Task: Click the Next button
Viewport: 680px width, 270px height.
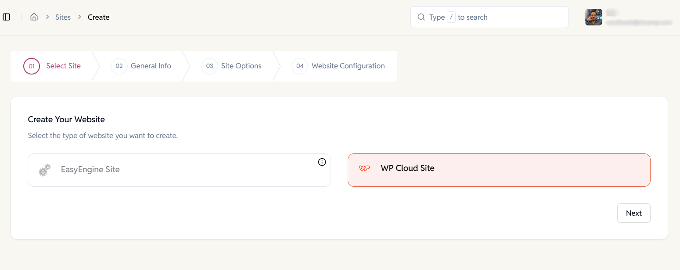Action: [633, 213]
